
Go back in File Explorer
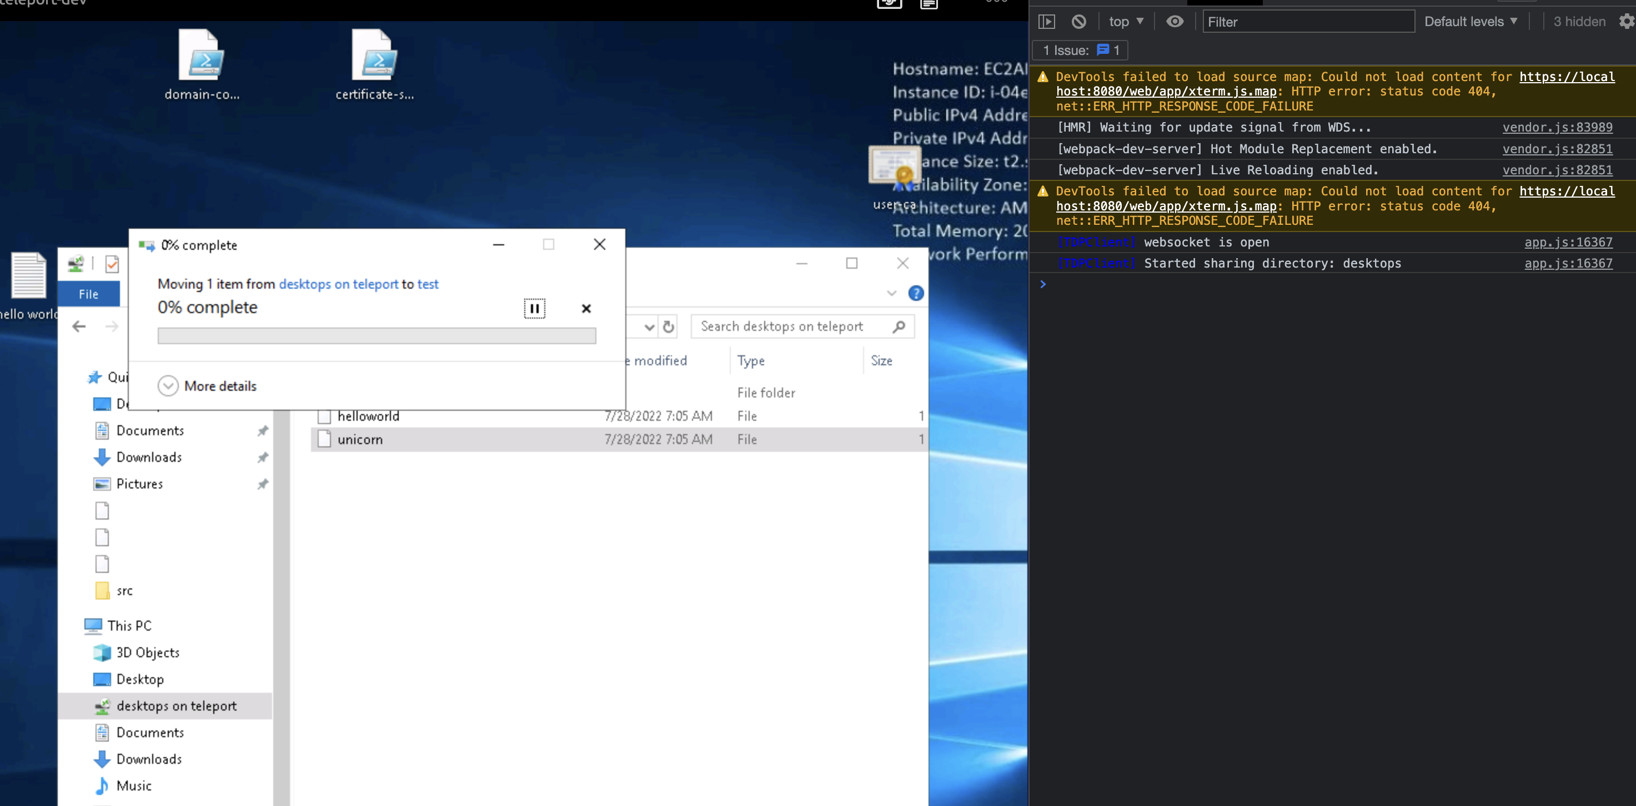(x=79, y=327)
